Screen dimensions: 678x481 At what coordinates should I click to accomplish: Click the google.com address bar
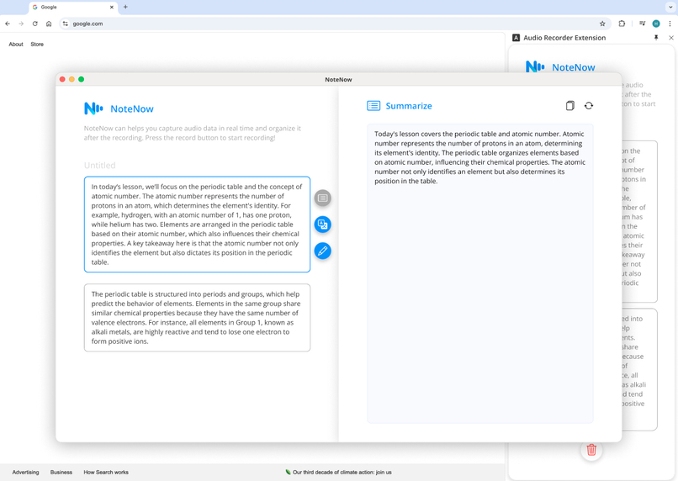[x=334, y=24]
